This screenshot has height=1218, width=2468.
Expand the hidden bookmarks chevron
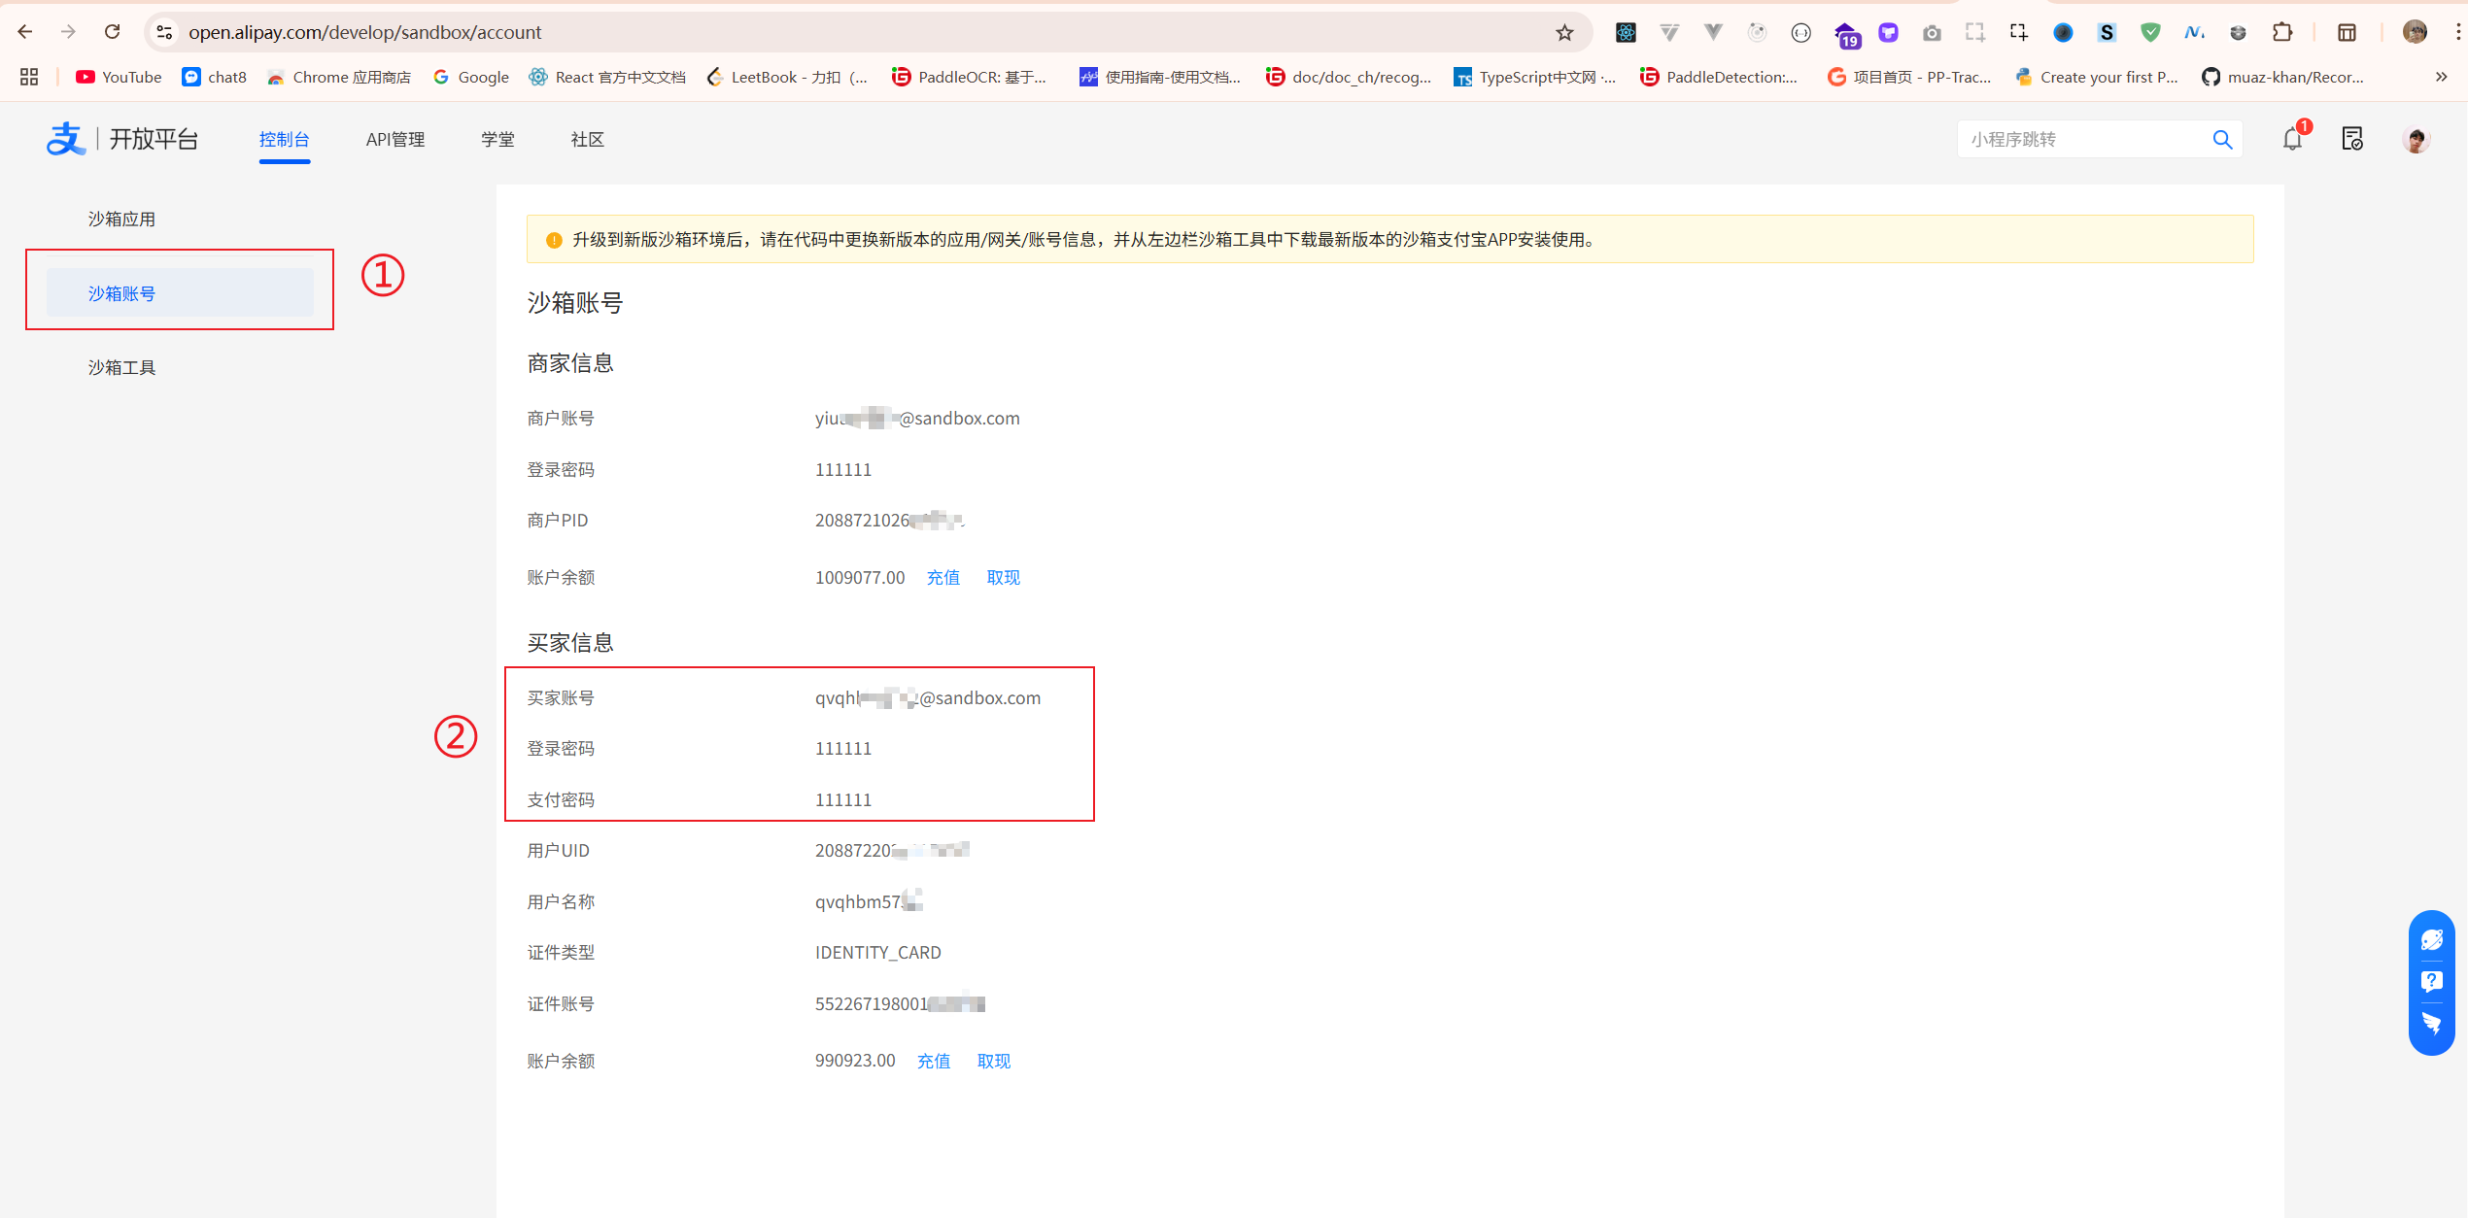tap(2441, 77)
